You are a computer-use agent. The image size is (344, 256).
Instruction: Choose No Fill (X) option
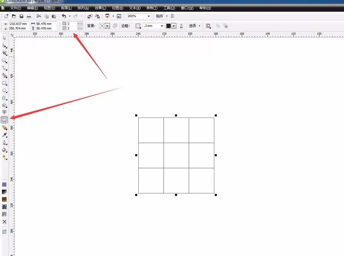(x=4, y=222)
